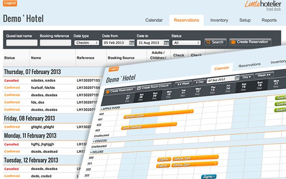This screenshot has height=179, width=286.
Task: Select the Mon 10 Sep column header
Action: click(x=169, y=94)
